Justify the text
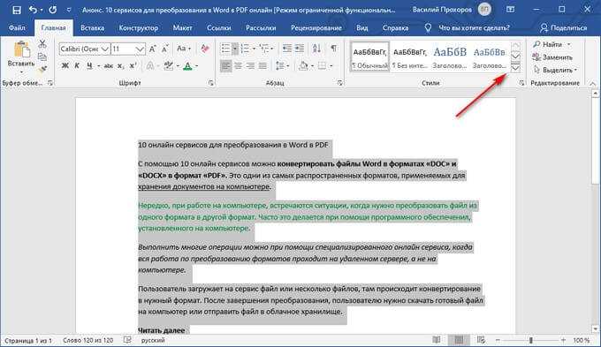The width and height of the screenshot is (601, 347). pos(262,66)
